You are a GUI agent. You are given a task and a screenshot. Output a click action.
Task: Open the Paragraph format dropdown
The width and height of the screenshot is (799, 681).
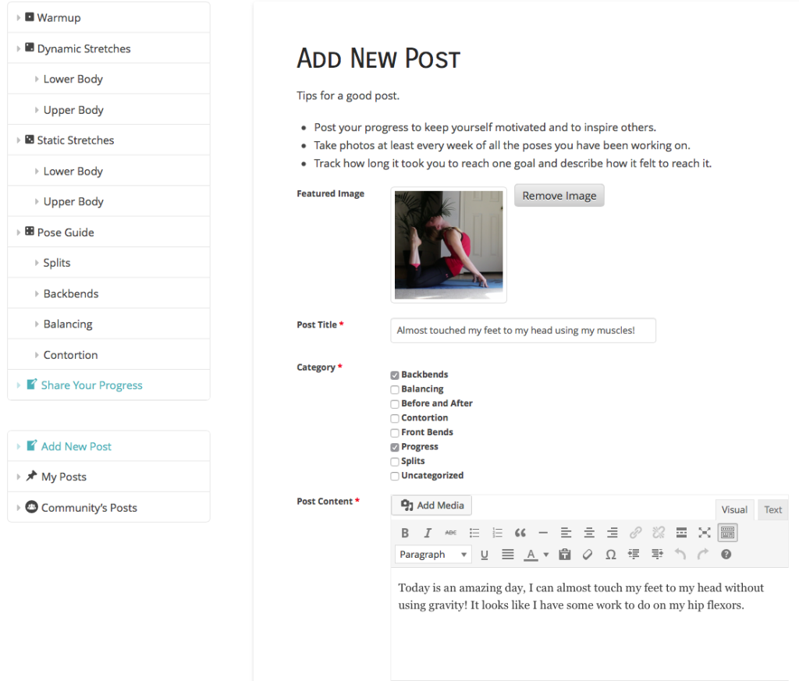tap(433, 555)
